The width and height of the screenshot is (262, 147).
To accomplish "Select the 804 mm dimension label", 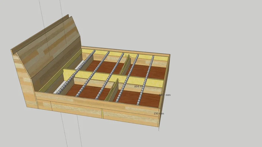I will (138, 86).
